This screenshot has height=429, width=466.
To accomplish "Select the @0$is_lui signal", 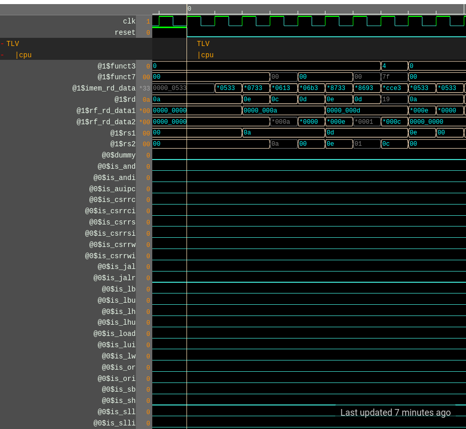I will (116, 345).
